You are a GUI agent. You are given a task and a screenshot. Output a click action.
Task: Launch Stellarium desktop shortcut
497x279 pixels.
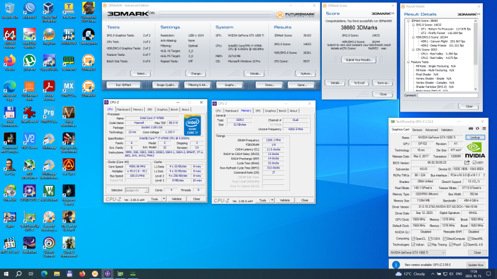(29, 246)
